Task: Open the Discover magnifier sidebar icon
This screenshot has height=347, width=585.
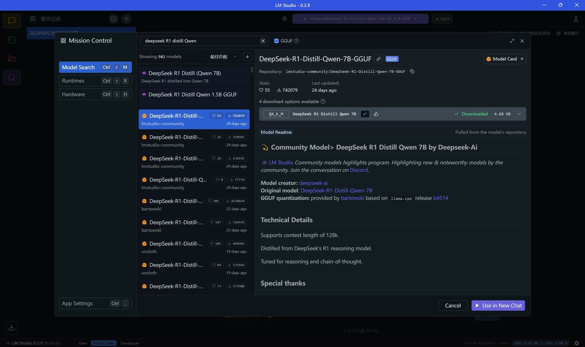Action: [x=12, y=77]
